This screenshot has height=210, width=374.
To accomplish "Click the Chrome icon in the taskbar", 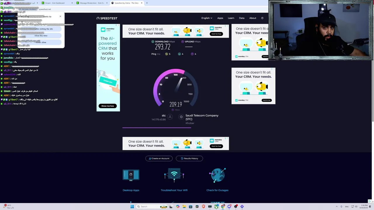I will pyautogui.click(x=223, y=206).
